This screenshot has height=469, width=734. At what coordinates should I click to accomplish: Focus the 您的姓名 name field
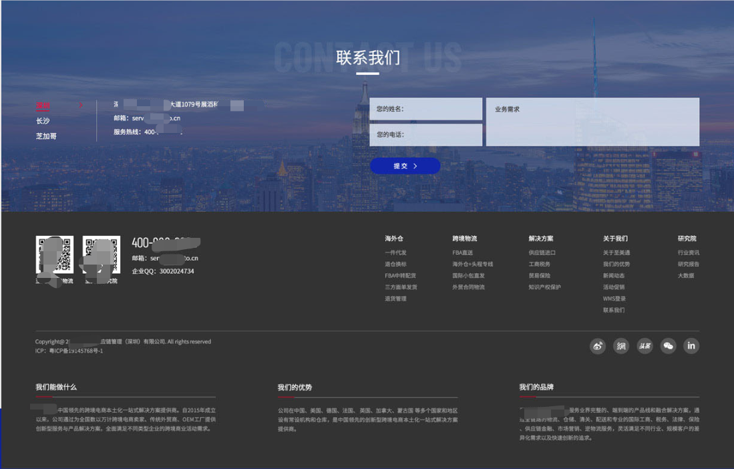tap(425, 109)
